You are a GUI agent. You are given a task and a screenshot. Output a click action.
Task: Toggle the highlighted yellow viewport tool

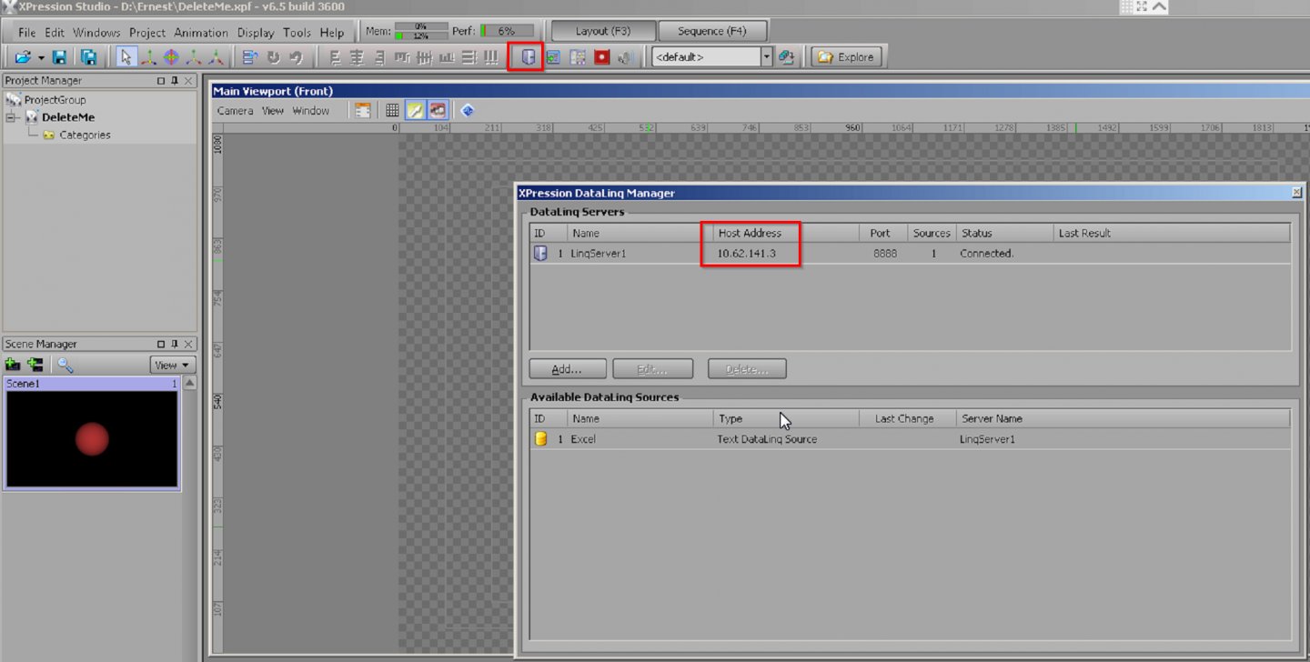[x=415, y=110]
